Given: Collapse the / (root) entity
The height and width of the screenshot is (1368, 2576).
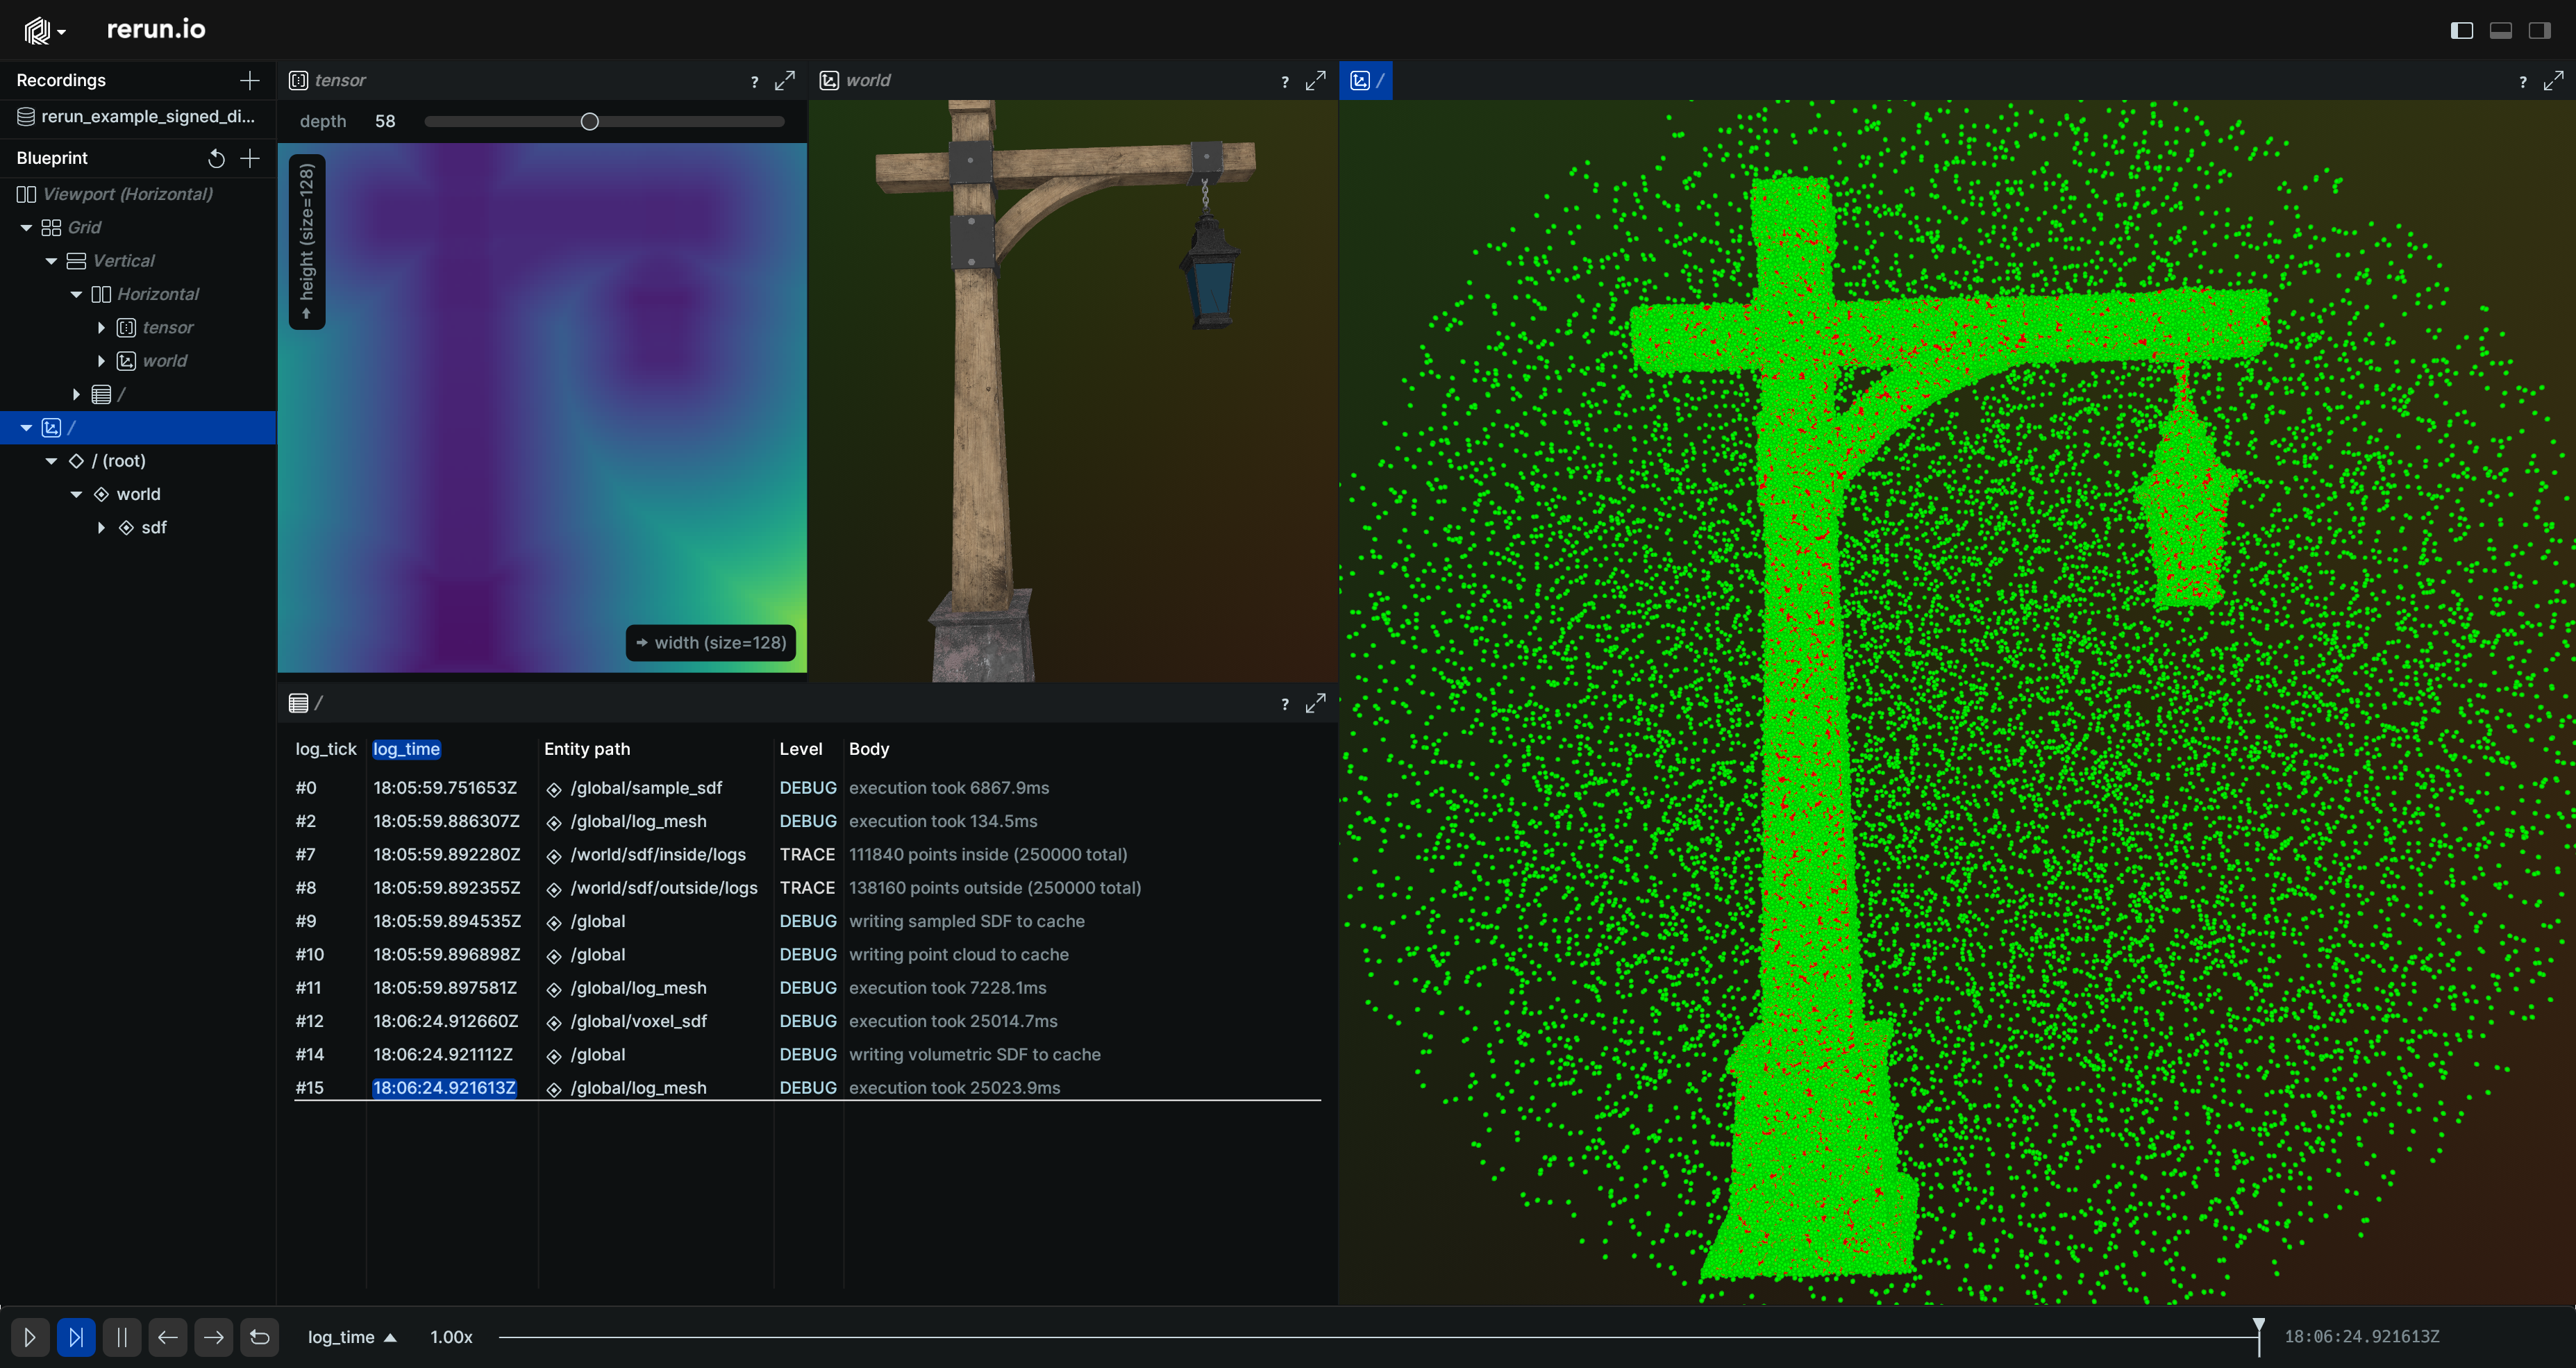Looking at the screenshot, I should pyautogui.click(x=51, y=461).
